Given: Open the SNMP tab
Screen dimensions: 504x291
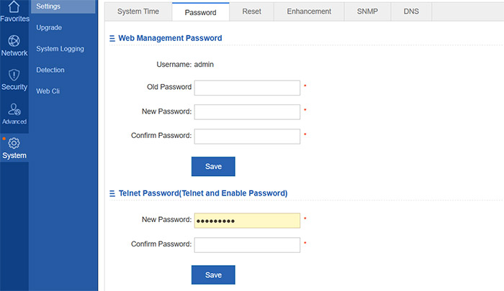Looking at the screenshot, I should pyautogui.click(x=367, y=11).
